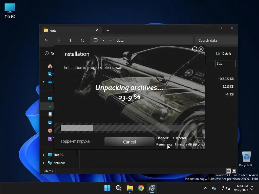Open Videos in the navigation pane
Screen dimensions: 259x194
[50, 139]
